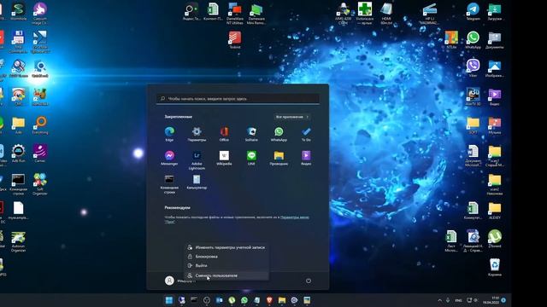Open WhatsApp desktop shortcut

pos(473,40)
